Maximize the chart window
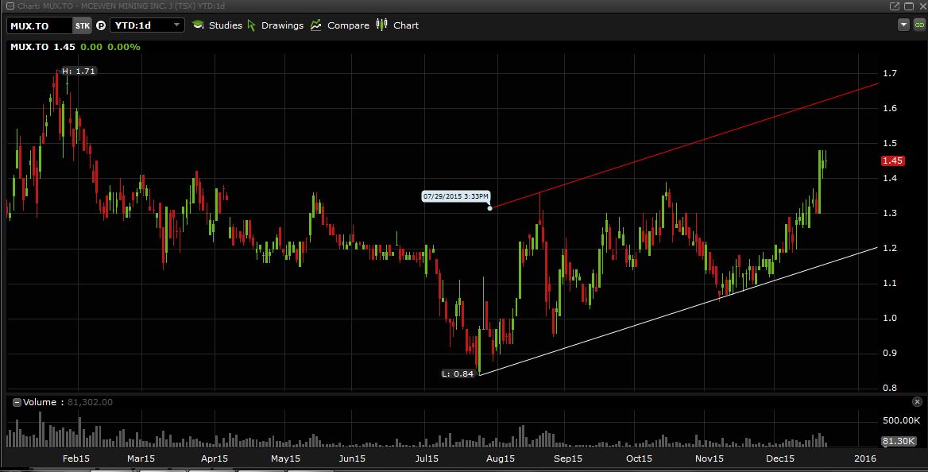 coord(908,6)
